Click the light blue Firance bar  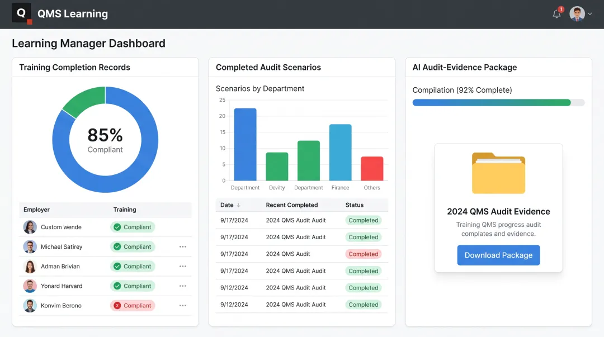pyautogui.click(x=340, y=153)
